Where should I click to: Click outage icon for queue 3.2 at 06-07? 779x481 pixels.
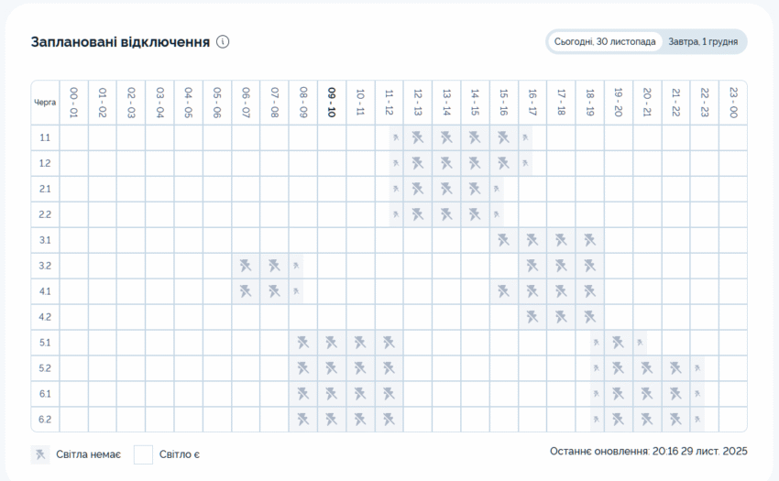[246, 266]
